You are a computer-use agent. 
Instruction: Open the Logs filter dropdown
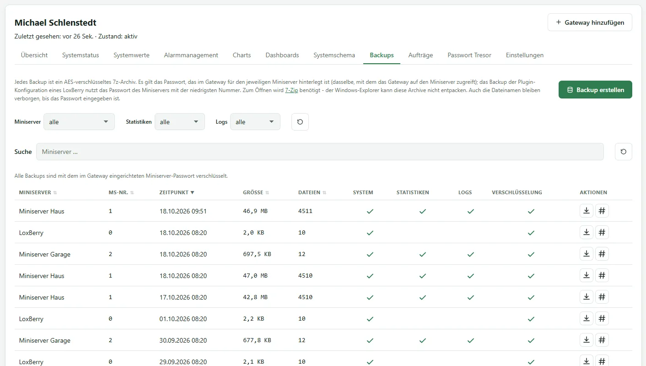(x=255, y=122)
